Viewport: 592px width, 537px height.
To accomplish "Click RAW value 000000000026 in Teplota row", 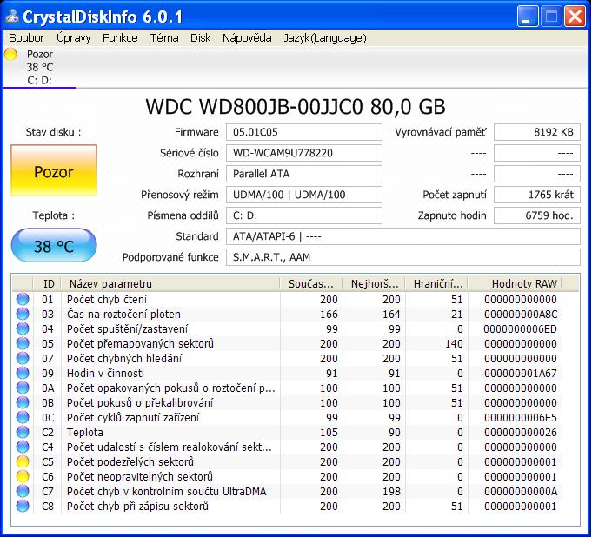I will click(x=521, y=432).
